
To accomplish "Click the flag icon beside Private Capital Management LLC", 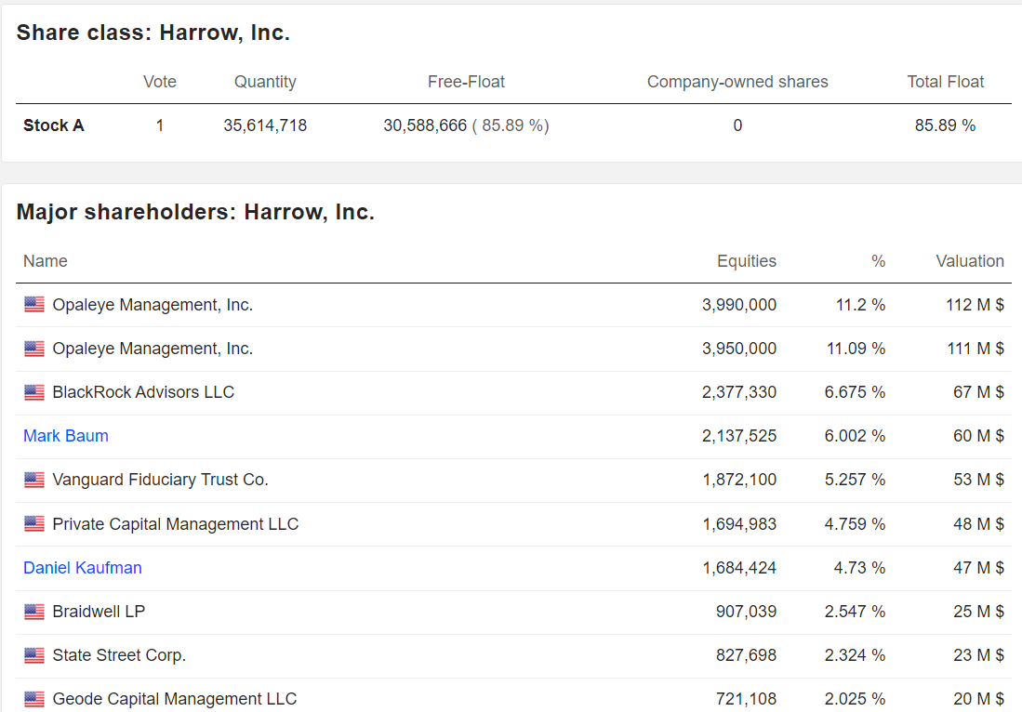I will click(34, 523).
